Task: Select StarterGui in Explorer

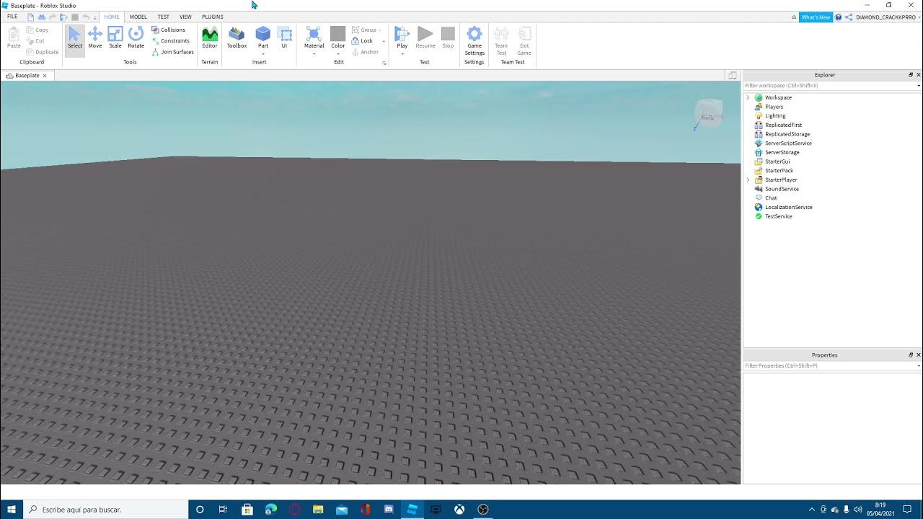Action: pos(777,161)
